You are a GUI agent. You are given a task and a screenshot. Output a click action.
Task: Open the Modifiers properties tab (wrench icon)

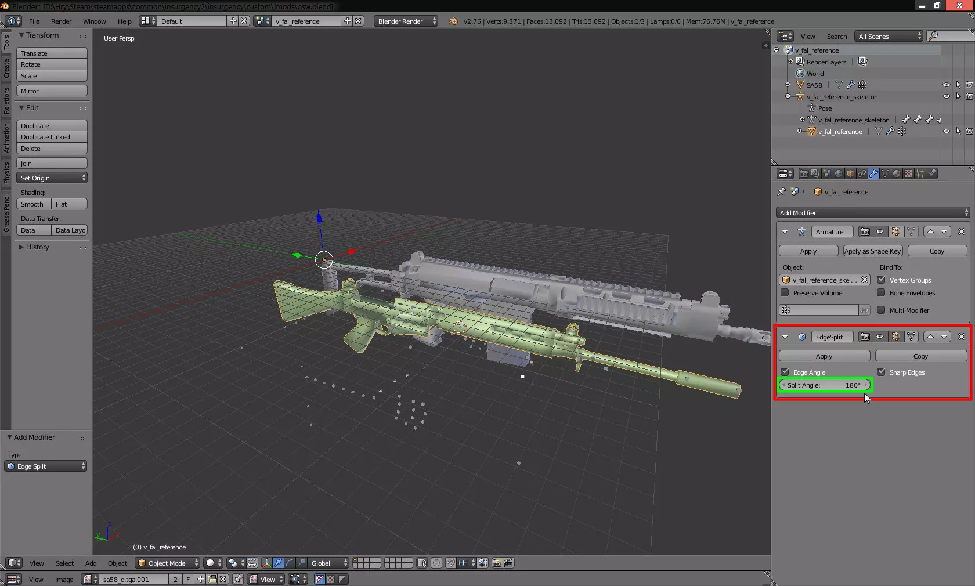click(x=873, y=173)
